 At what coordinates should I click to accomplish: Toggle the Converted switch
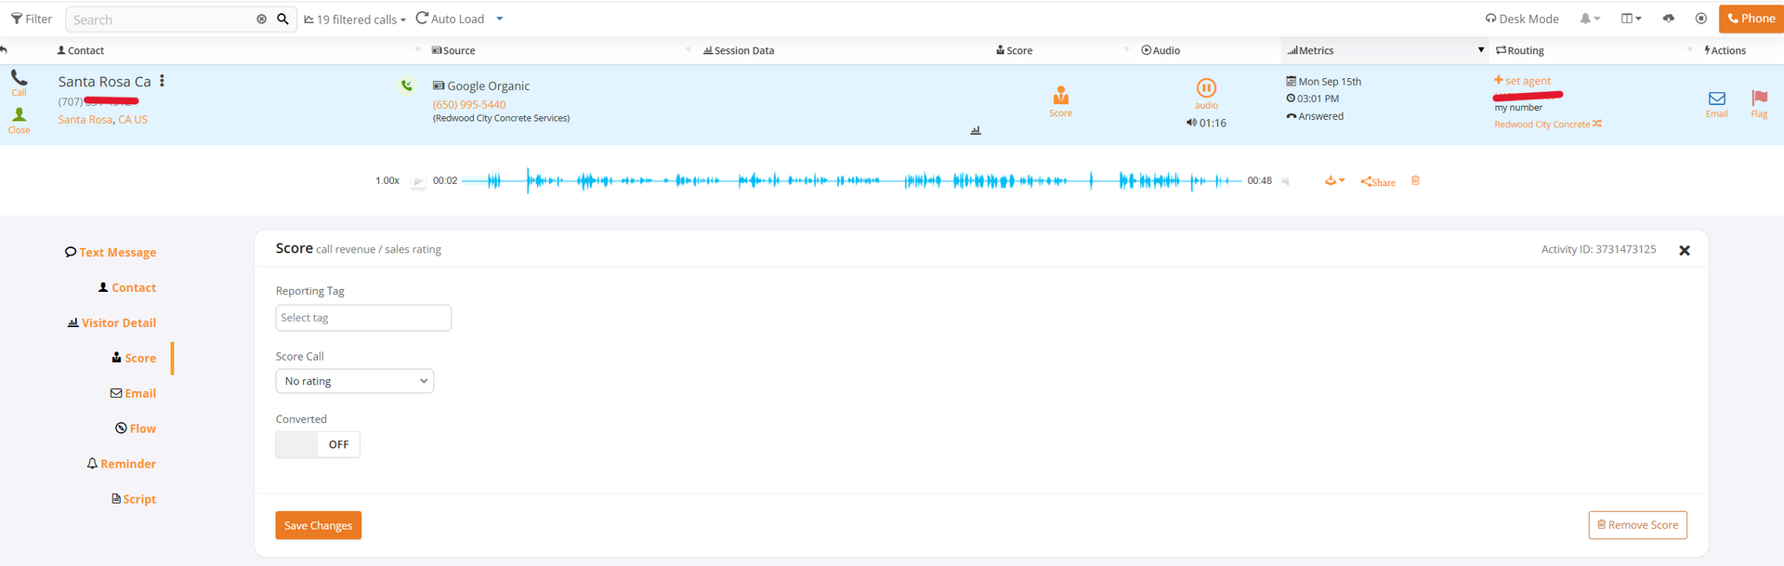(x=318, y=444)
